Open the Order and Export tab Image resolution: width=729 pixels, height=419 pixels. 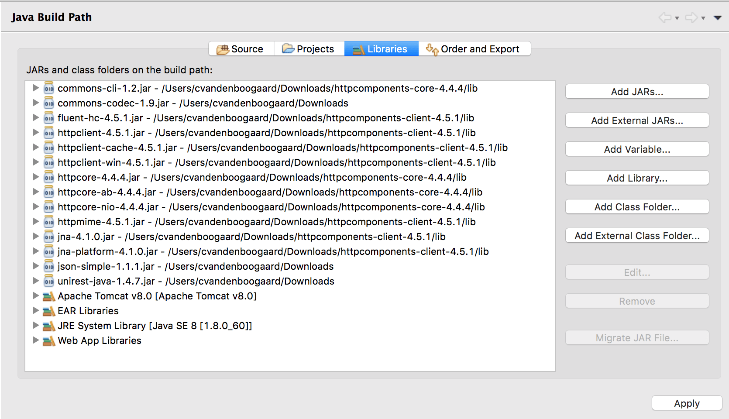point(475,49)
